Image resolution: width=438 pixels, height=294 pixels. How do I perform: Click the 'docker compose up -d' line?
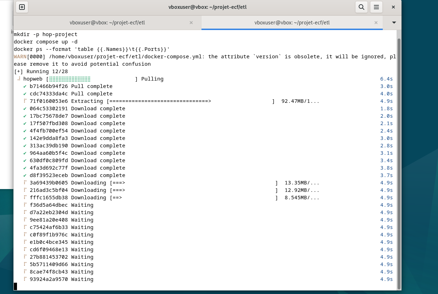click(45, 42)
